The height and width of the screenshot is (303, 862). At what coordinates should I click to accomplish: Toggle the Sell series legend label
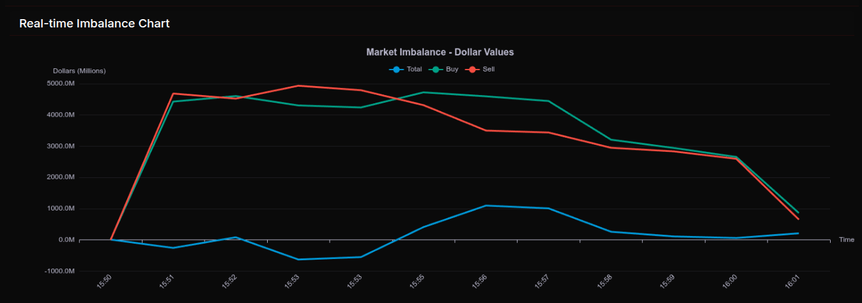(488, 69)
